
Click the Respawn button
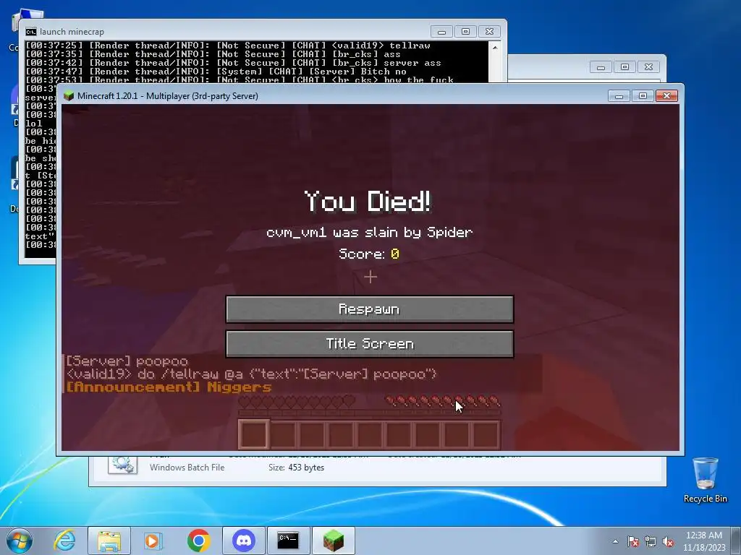coord(370,309)
